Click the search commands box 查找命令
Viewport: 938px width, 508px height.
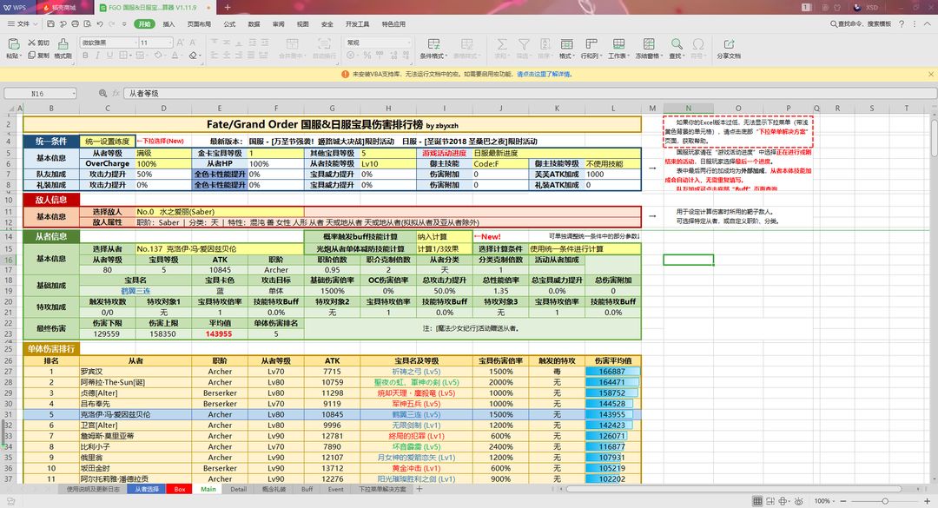pos(860,24)
